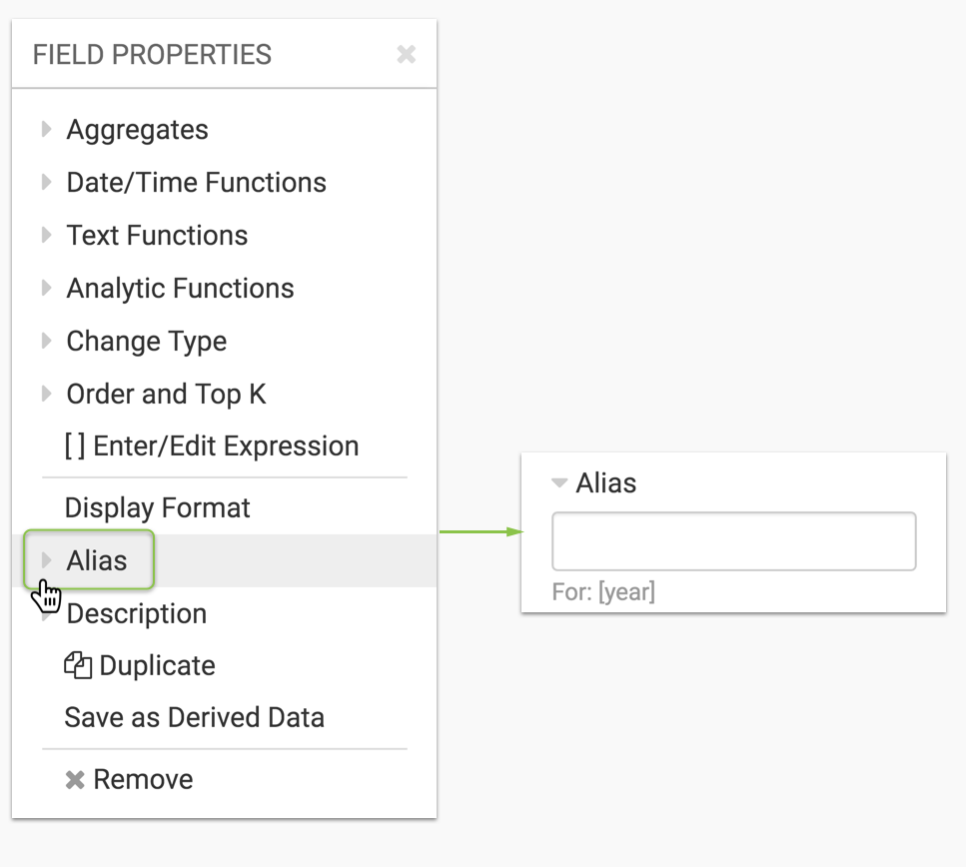Expand the Alias arrow in Field Properties
This screenshot has height=867, width=966.
pyautogui.click(x=46, y=561)
